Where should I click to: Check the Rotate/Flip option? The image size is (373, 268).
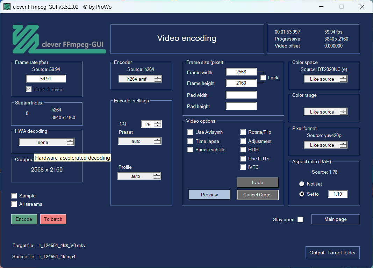(243, 132)
